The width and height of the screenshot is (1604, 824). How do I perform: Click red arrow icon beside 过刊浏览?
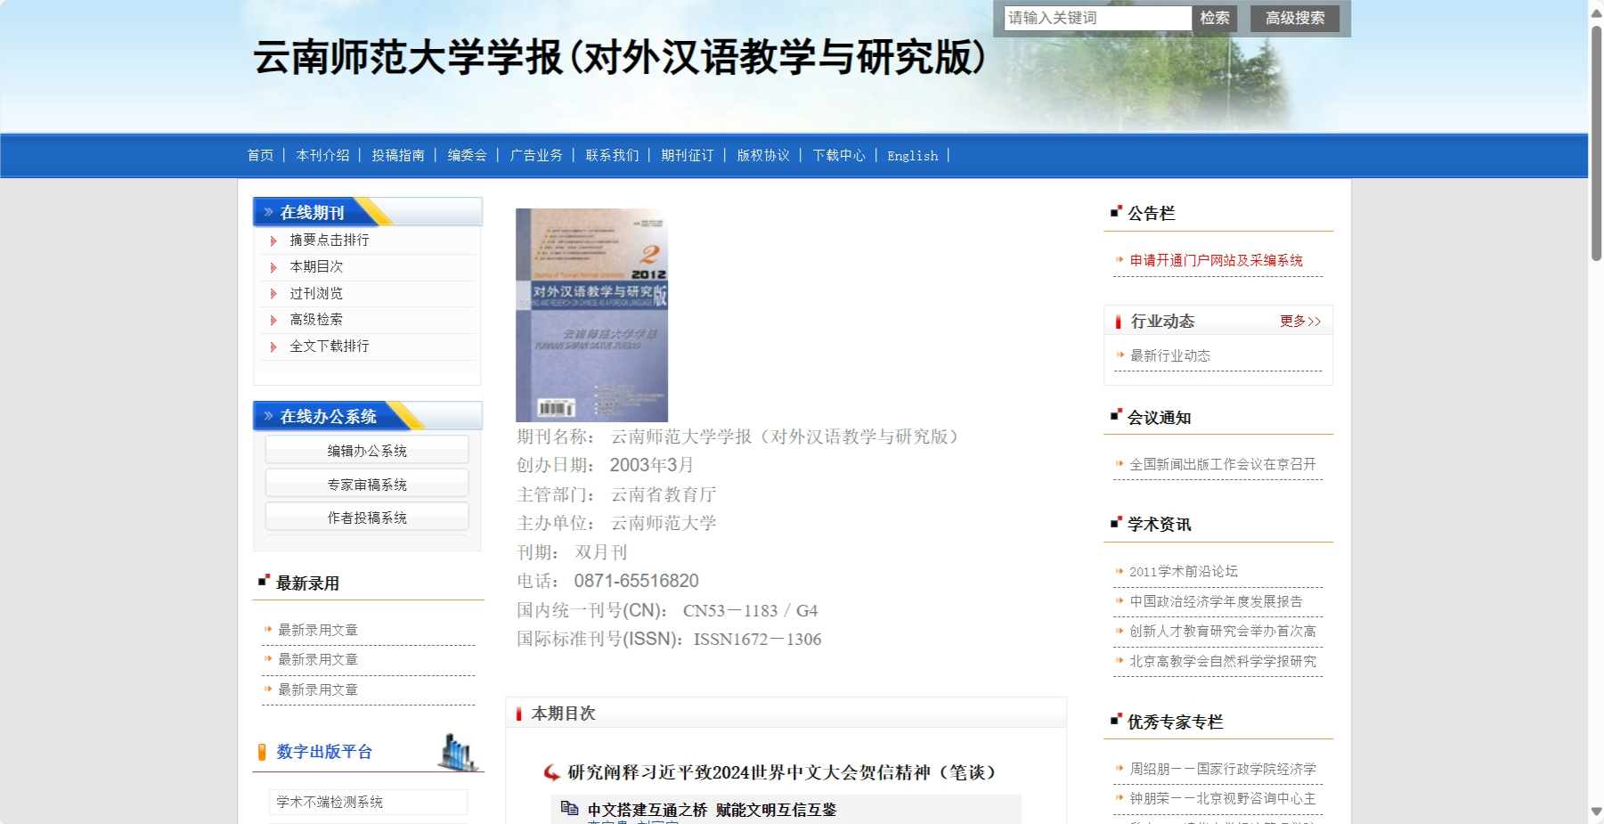click(273, 294)
